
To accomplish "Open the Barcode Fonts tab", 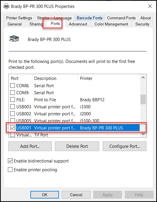I will point(90,18).
